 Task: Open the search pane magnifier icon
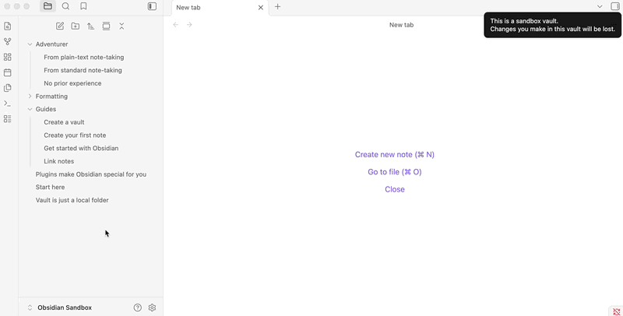point(65,6)
